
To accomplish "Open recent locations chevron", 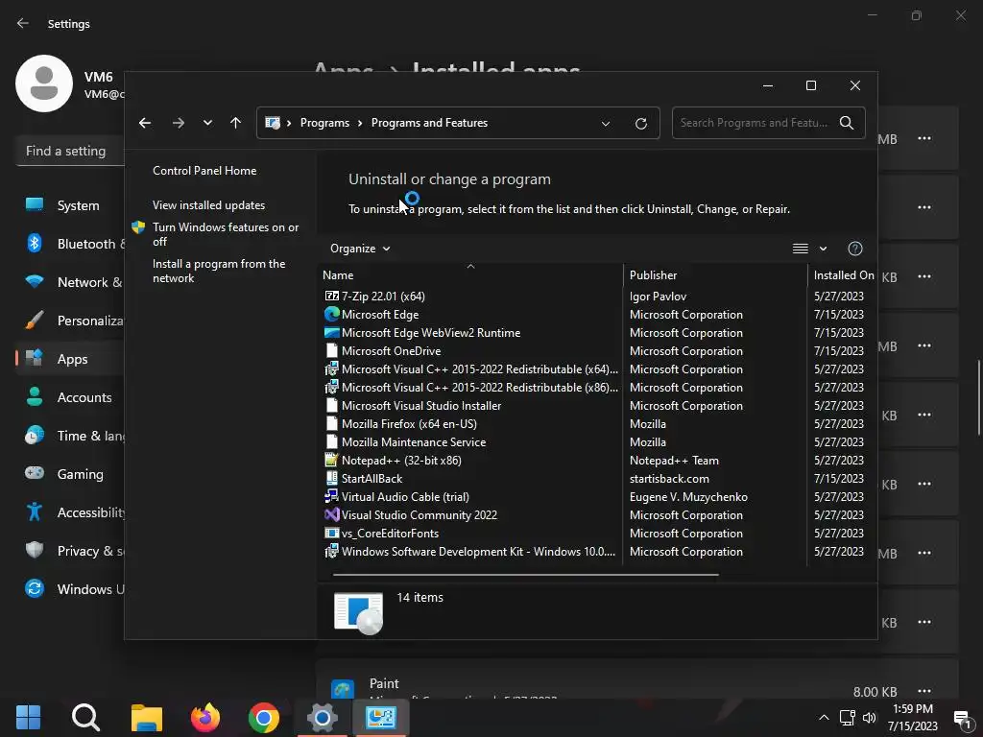I will 207,123.
